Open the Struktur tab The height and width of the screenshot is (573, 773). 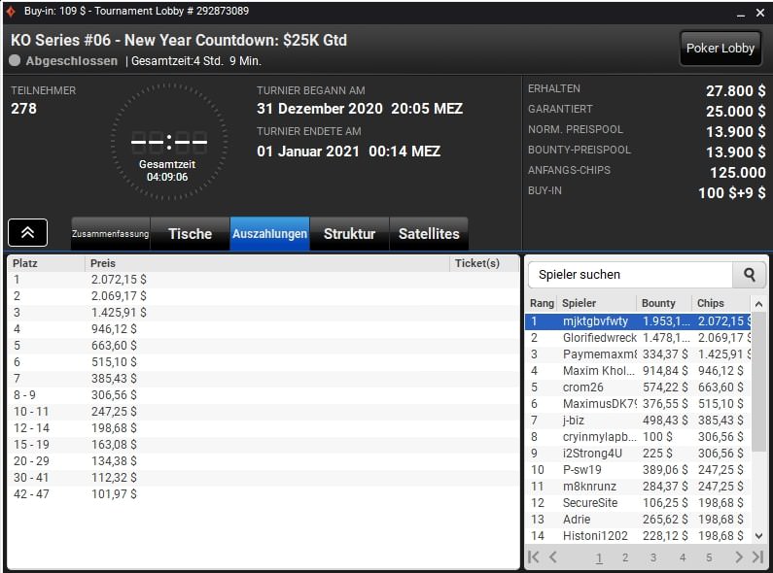pyautogui.click(x=349, y=234)
